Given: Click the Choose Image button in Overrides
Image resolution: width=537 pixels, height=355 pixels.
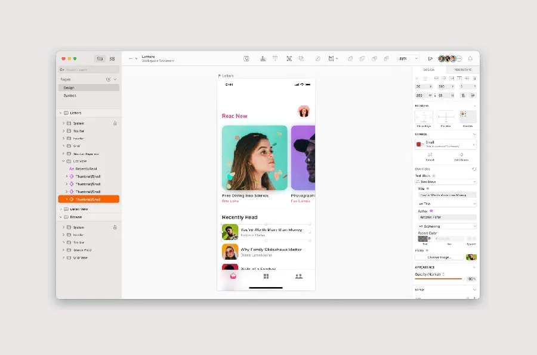Looking at the screenshot, I should (440, 257).
